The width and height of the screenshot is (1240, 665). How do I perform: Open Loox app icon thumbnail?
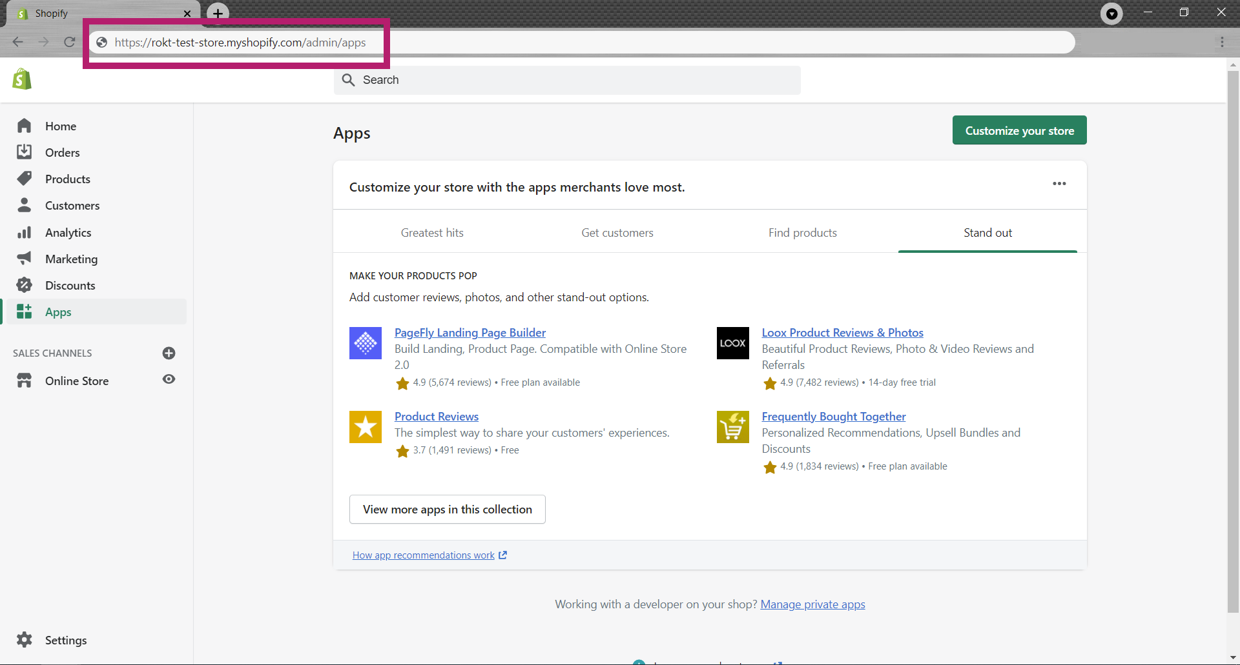733,343
